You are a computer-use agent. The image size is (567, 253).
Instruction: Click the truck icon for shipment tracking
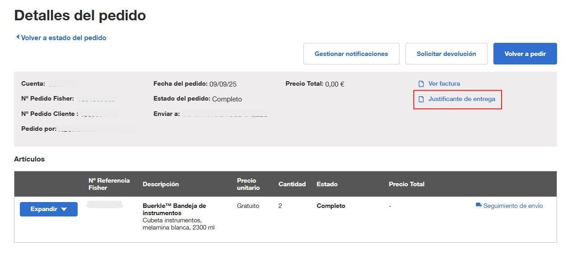point(479,206)
